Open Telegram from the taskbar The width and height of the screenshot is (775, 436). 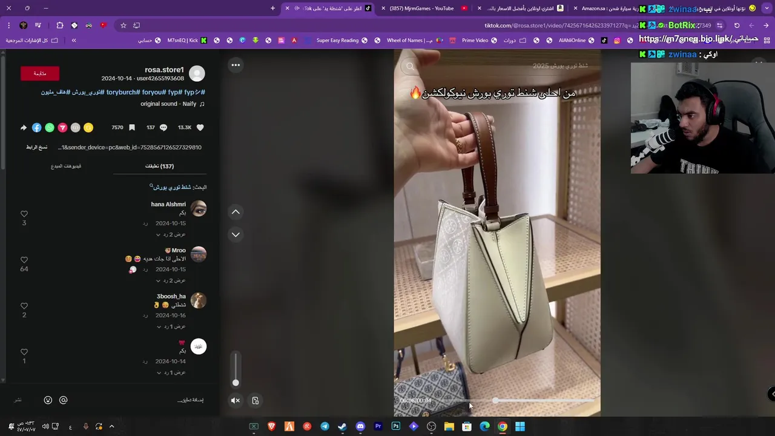point(325,426)
